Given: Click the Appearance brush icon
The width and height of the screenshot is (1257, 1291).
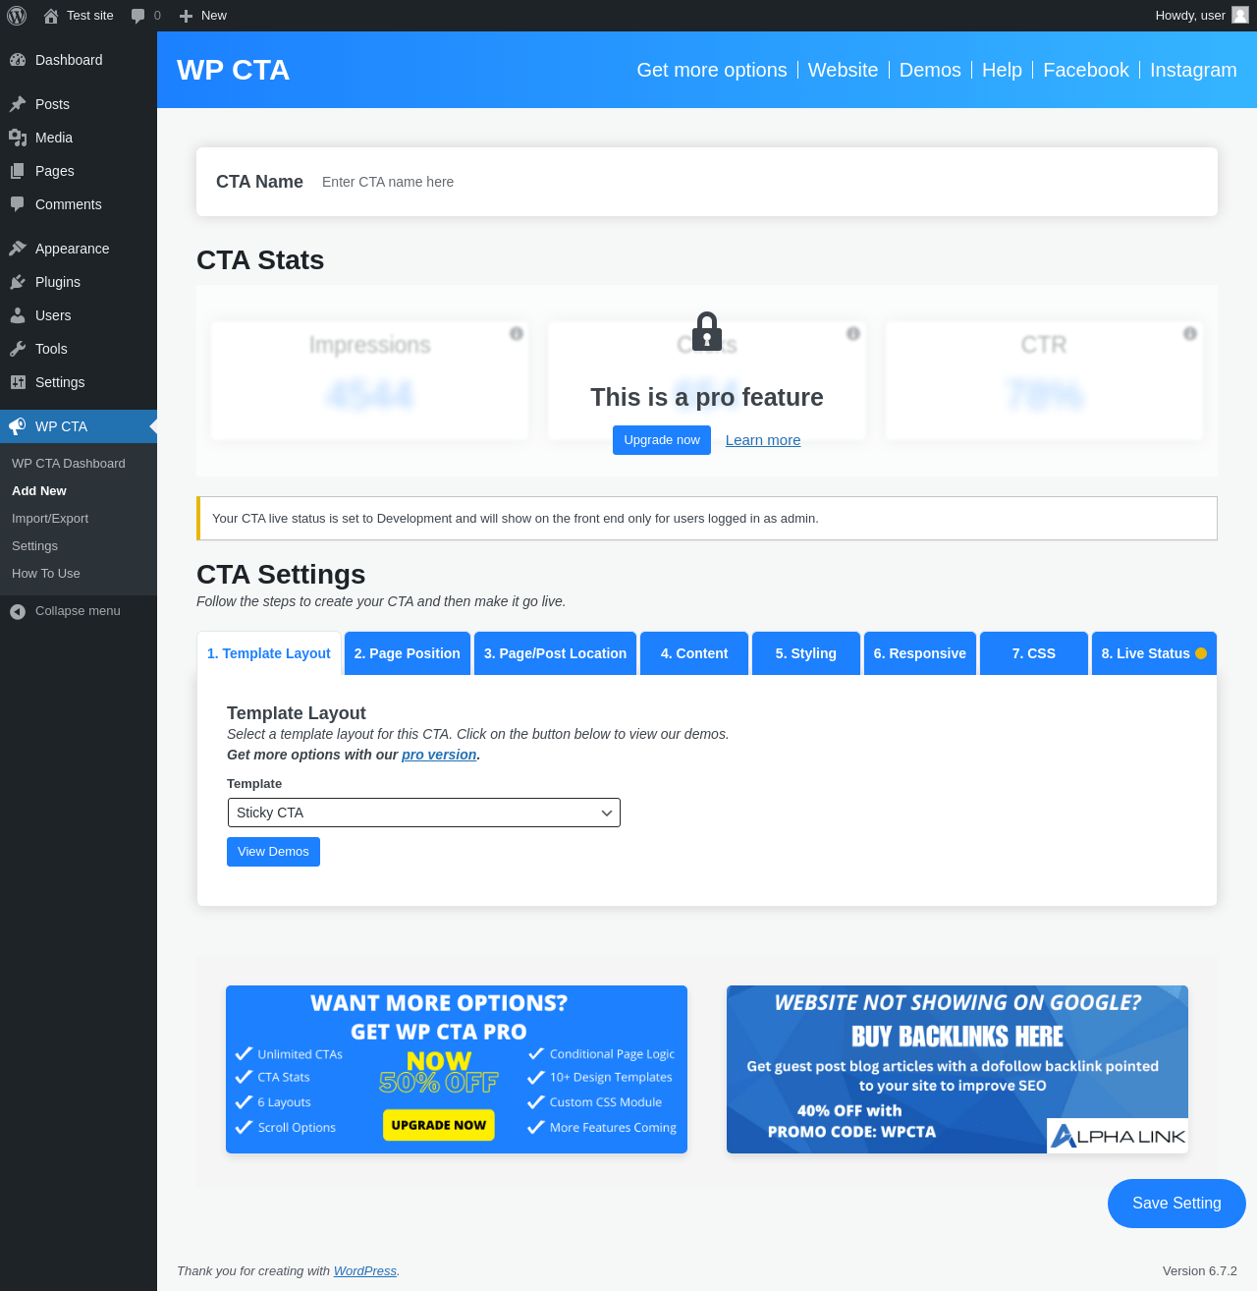Looking at the screenshot, I should (x=18, y=249).
